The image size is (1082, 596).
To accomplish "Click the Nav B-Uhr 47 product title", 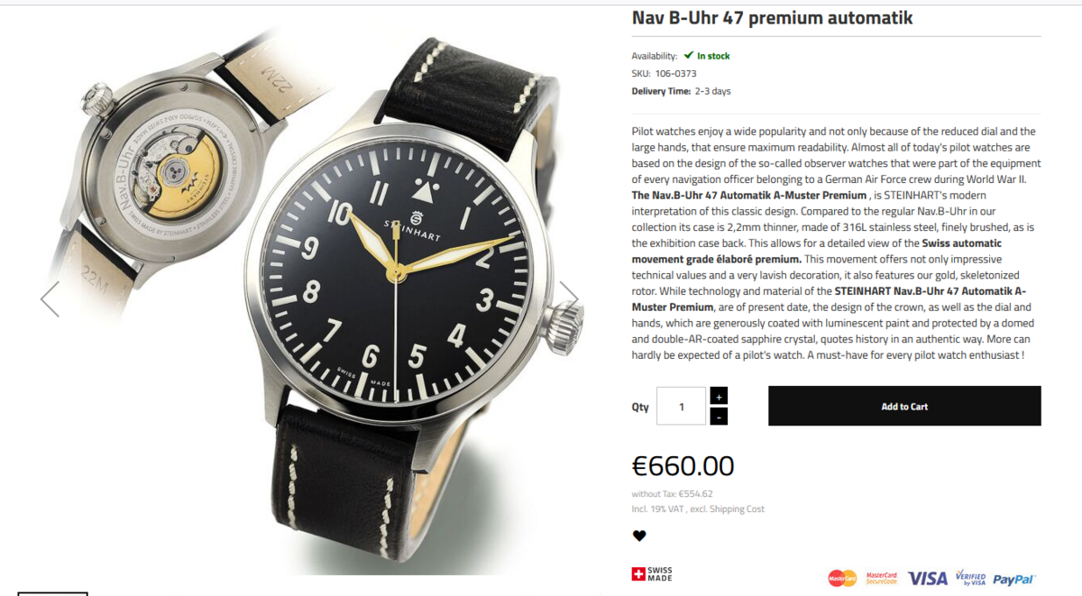I will 772,18.
